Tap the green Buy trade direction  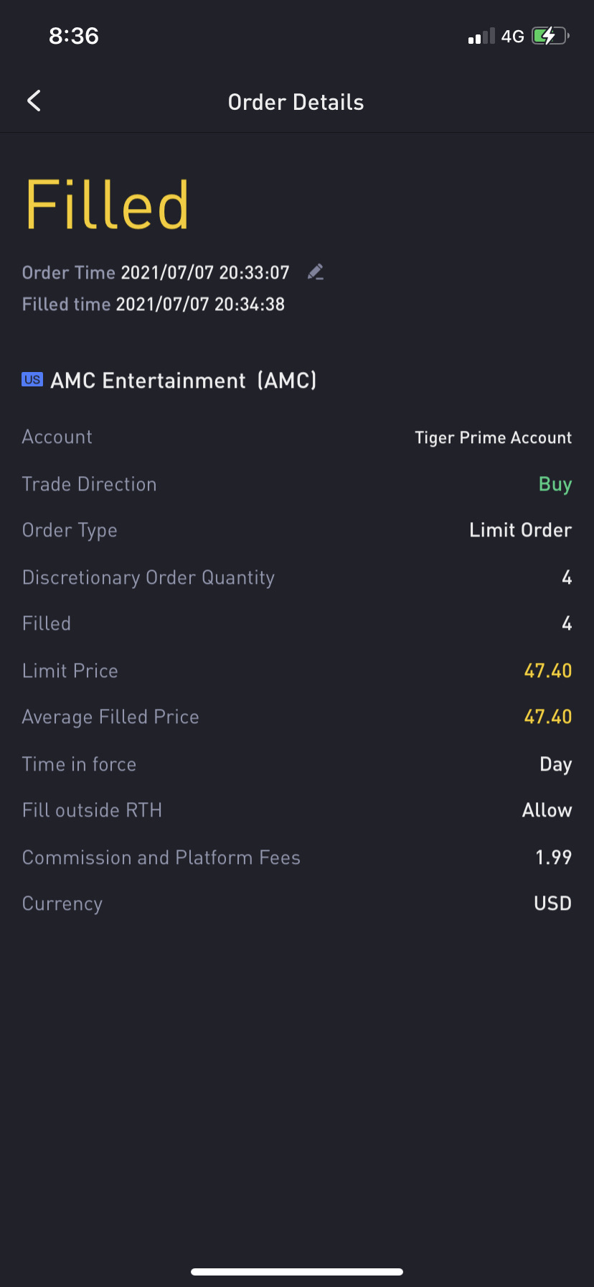555,484
